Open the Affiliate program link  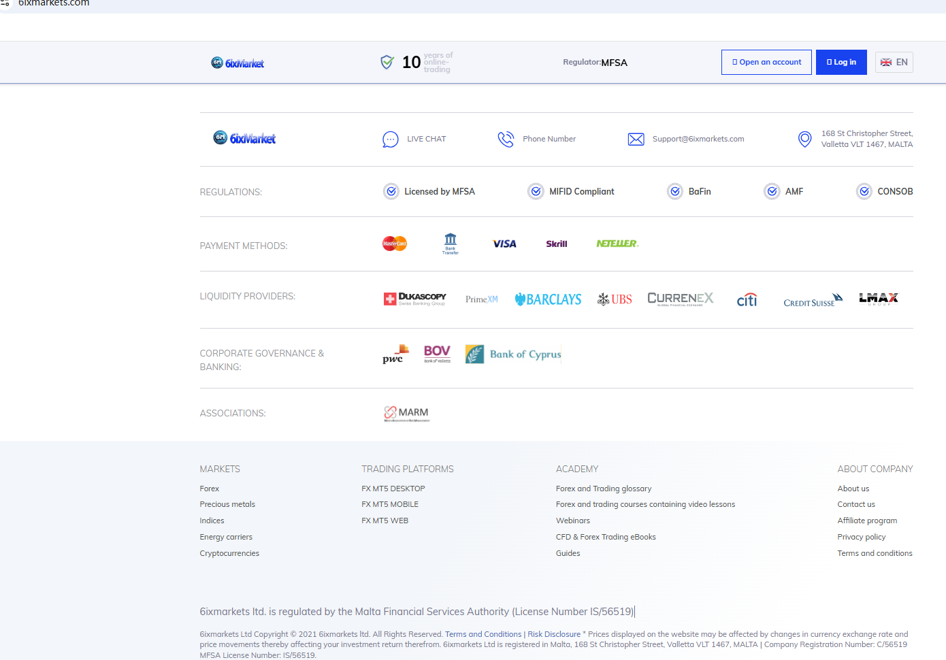(867, 521)
